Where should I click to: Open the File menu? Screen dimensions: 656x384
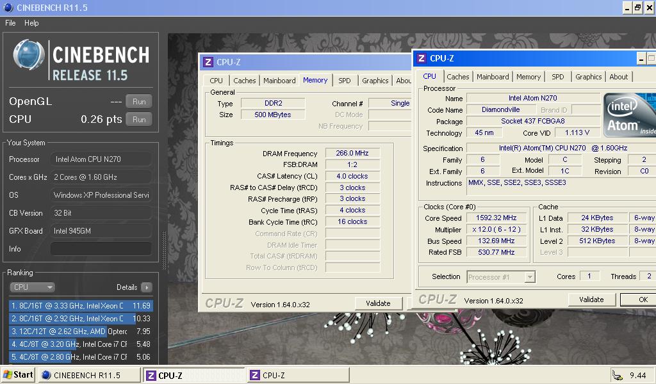(x=10, y=23)
